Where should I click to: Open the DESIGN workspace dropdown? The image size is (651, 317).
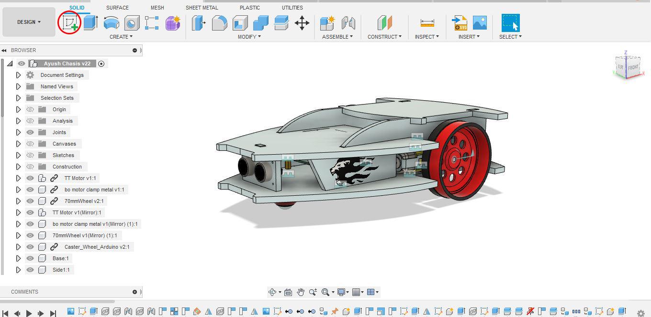pyautogui.click(x=28, y=22)
